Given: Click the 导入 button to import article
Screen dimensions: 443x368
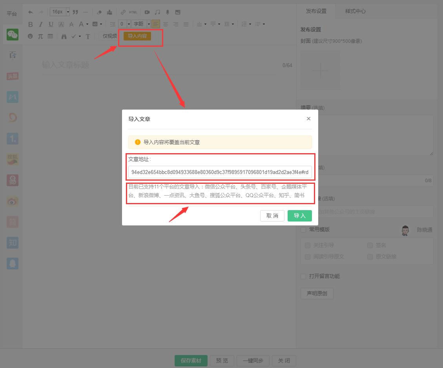Looking at the screenshot, I should [299, 216].
